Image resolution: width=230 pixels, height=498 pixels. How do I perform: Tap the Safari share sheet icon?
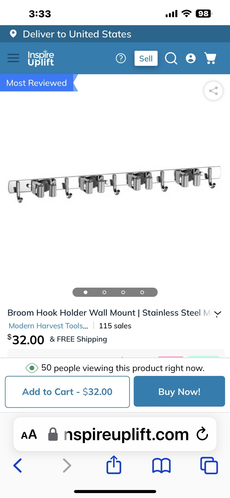(114, 465)
